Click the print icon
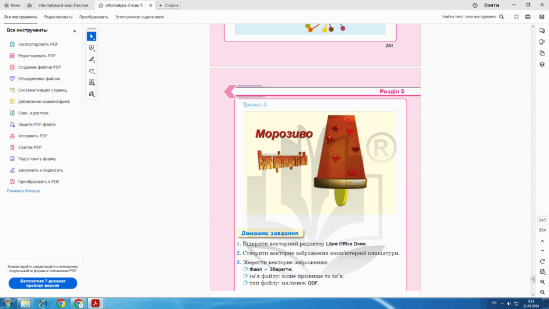 527,17
